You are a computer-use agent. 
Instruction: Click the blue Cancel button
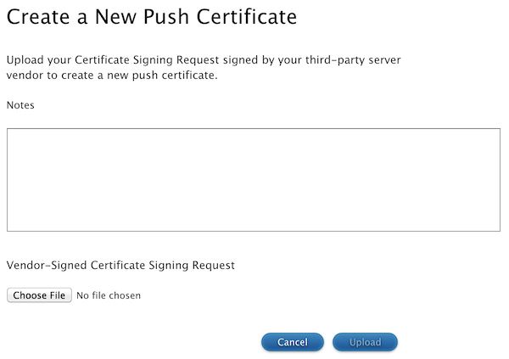pos(293,342)
